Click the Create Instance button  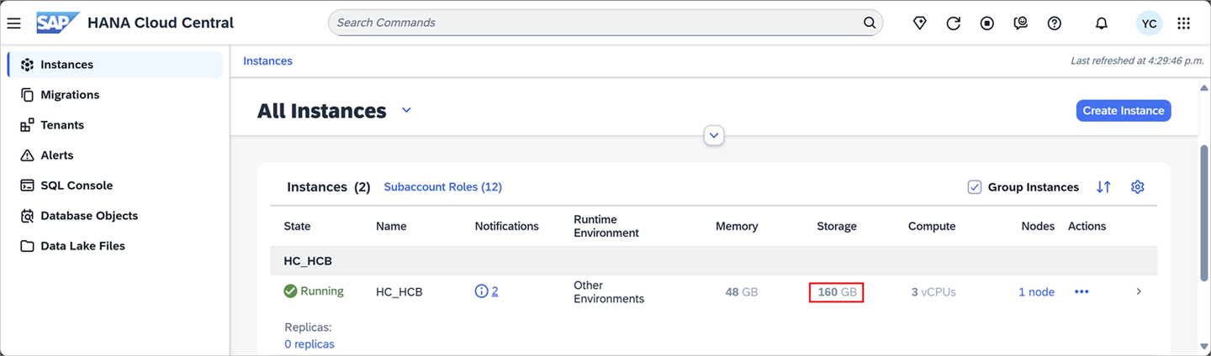[x=1124, y=111]
